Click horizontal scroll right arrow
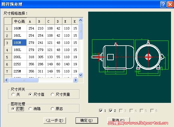Screen dimensions: 174x127 point(76,80)
